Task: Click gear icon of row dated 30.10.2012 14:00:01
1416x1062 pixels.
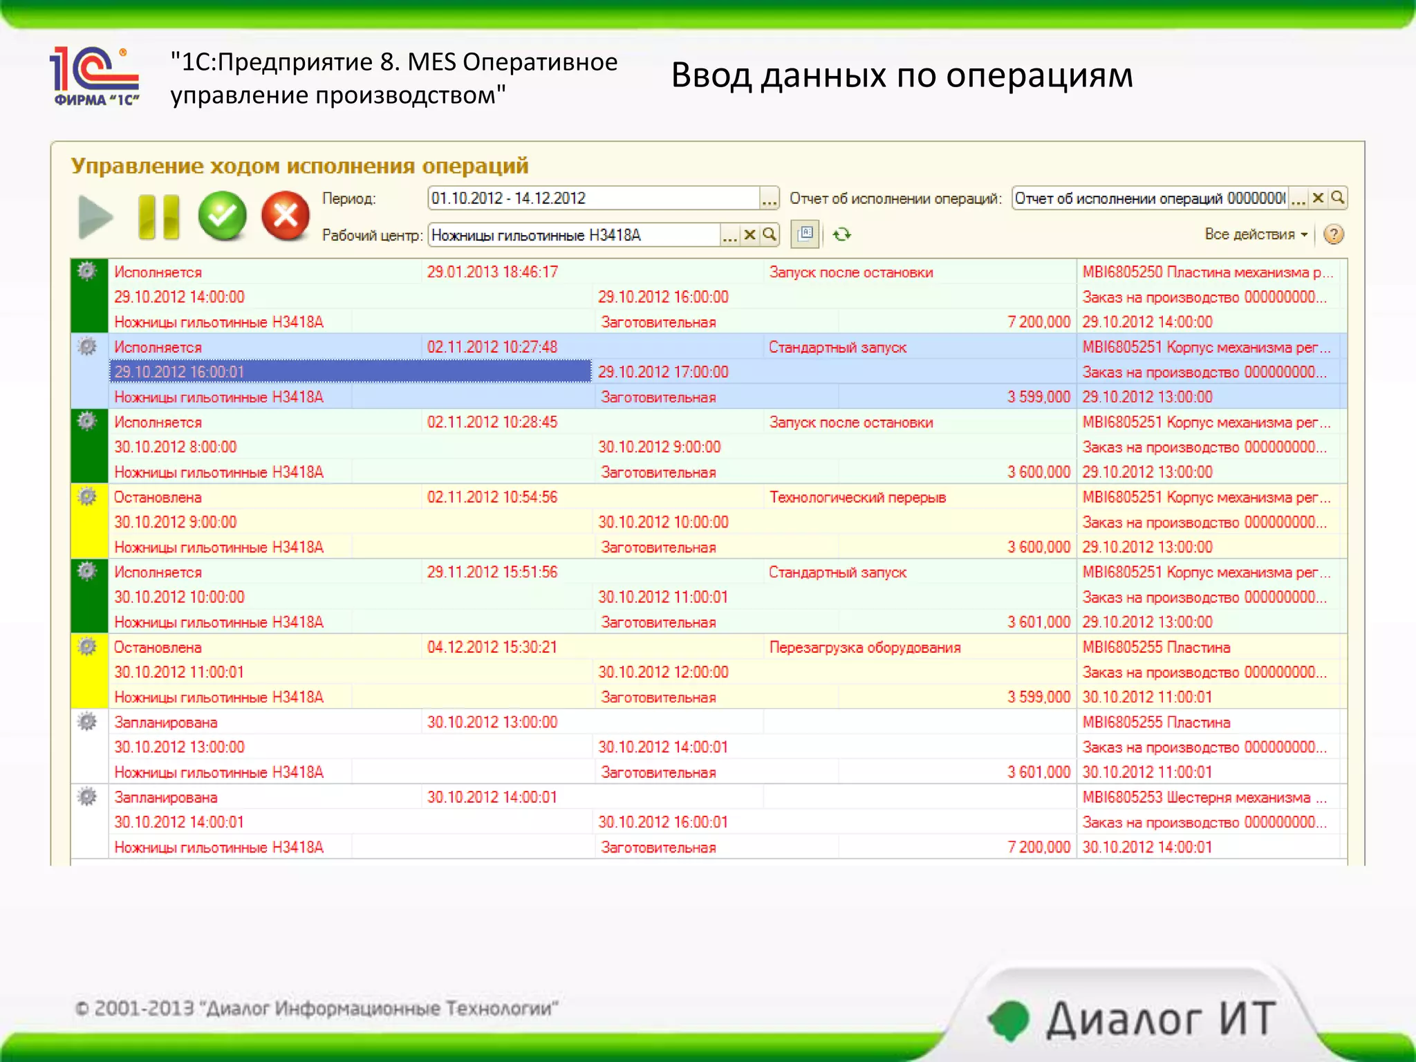Action: [87, 796]
